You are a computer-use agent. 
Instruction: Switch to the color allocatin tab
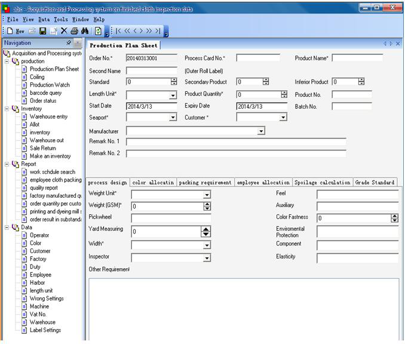(153, 182)
